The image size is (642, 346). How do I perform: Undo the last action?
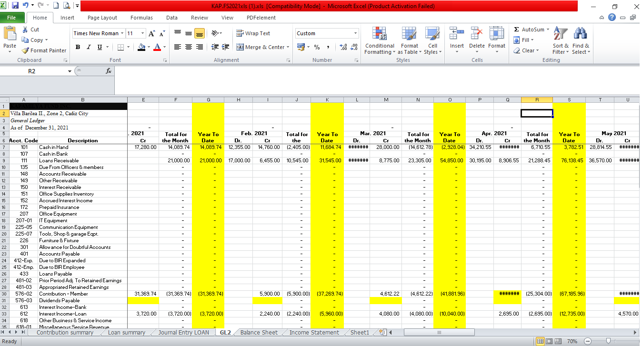(x=26, y=6)
